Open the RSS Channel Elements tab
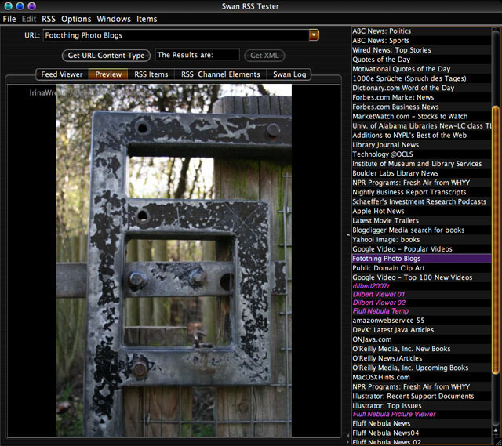 coord(220,74)
